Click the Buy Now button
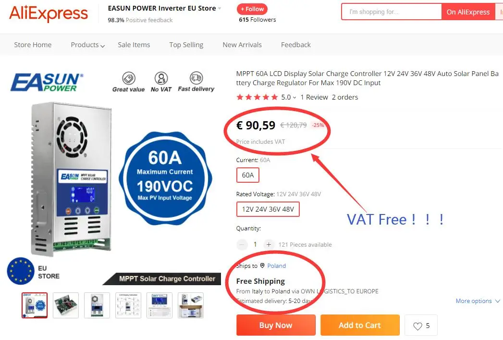Screen dimensions: 503x340 coord(276,325)
